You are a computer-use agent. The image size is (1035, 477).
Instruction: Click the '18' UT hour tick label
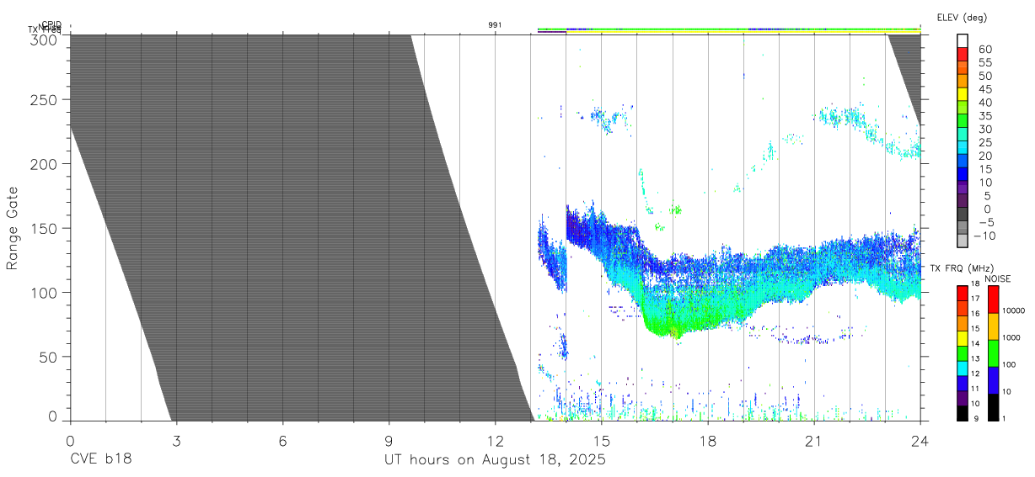click(708, 441)
